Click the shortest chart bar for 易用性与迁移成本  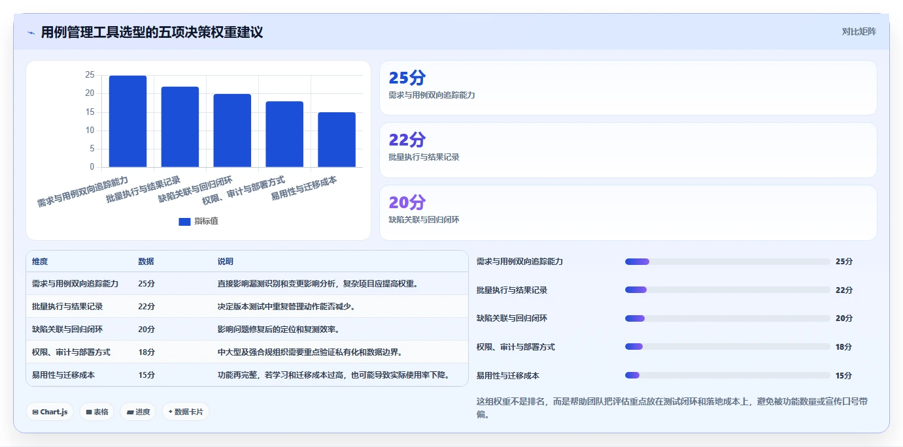coord(337,140)
